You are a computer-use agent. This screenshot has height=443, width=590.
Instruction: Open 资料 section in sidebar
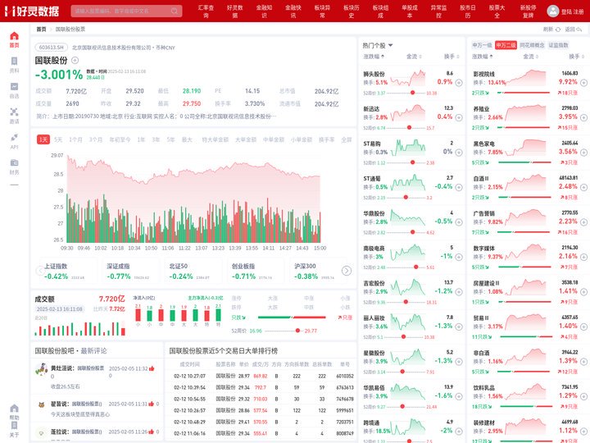point(14,65)
